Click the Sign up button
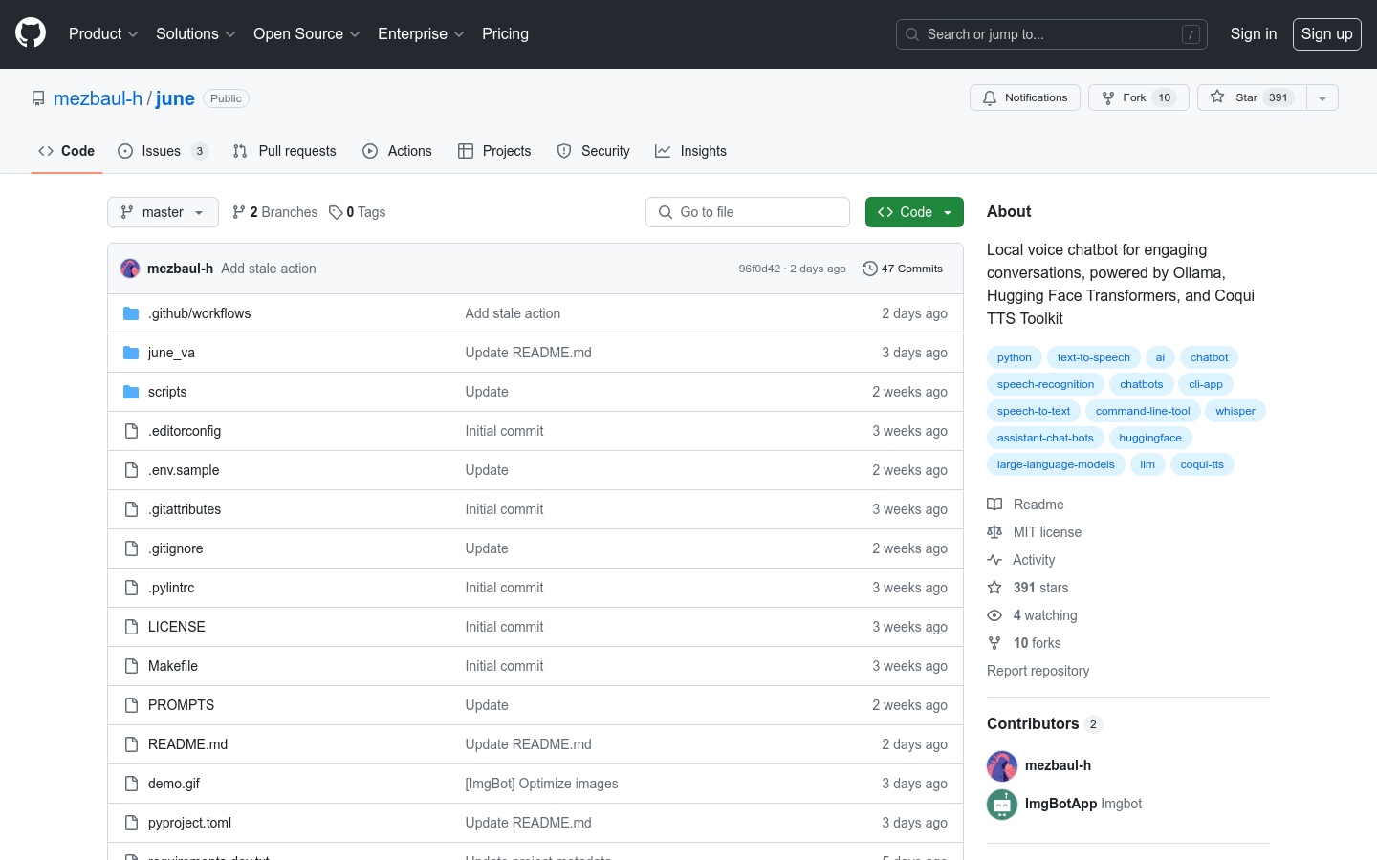This screenshot has width=1377, height=860. (x=1326, y=33)
